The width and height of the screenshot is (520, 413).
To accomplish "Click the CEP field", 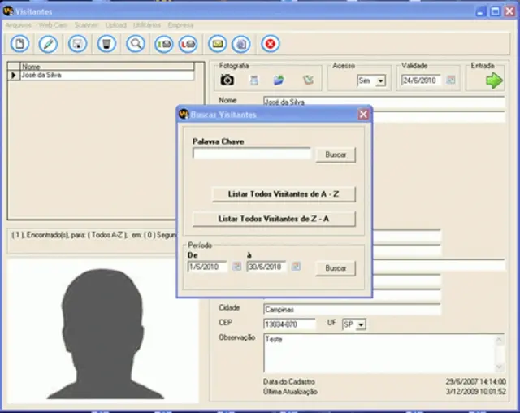I will click(x=290, y=324).
